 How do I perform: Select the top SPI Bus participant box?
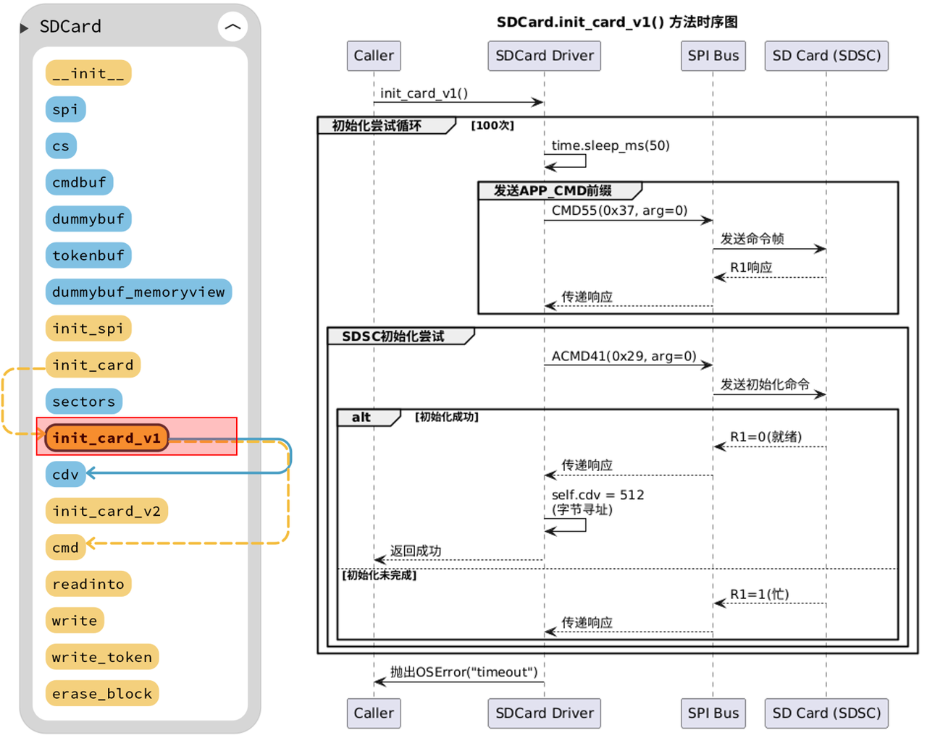tap(713, 56)
